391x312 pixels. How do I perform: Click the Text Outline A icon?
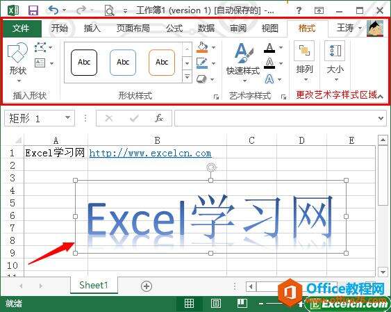click(269, 63)
